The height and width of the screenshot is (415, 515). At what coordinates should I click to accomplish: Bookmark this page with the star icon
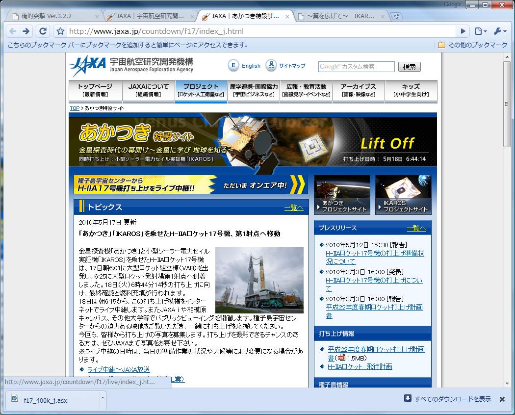[x=60, y=31]
